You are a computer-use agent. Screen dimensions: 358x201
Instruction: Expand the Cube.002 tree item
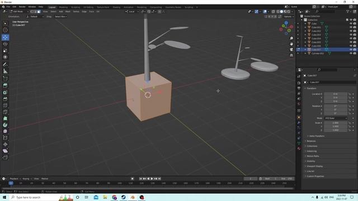point(305,31)
